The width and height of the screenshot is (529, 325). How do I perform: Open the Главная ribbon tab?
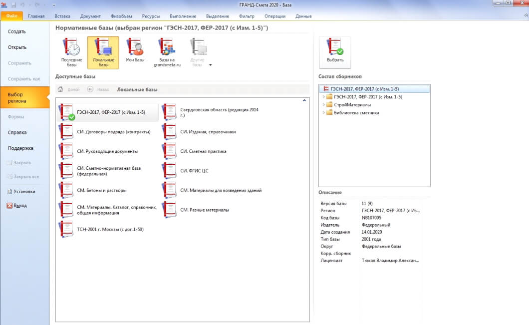36,16
